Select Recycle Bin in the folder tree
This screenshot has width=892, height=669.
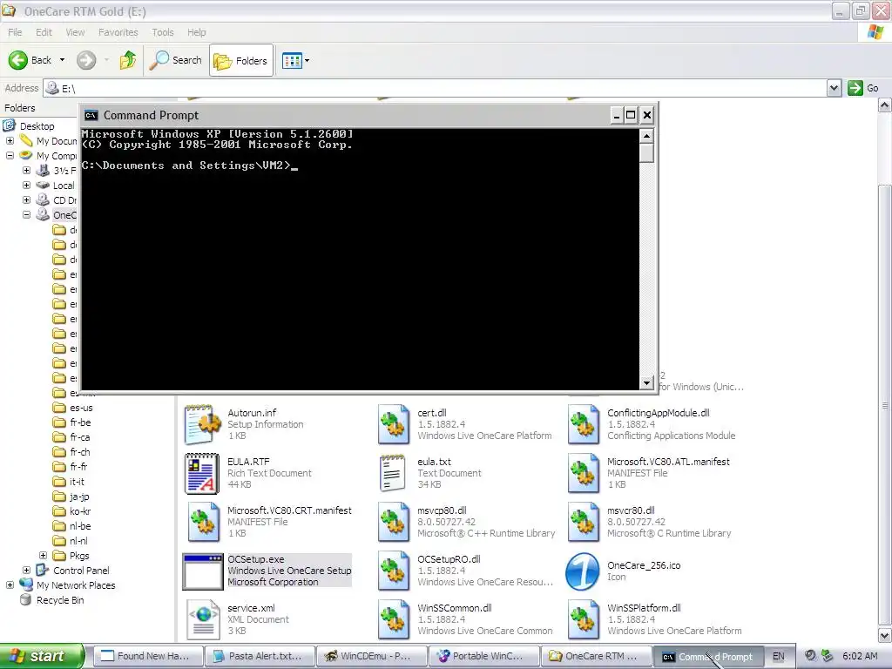point(60,600)
